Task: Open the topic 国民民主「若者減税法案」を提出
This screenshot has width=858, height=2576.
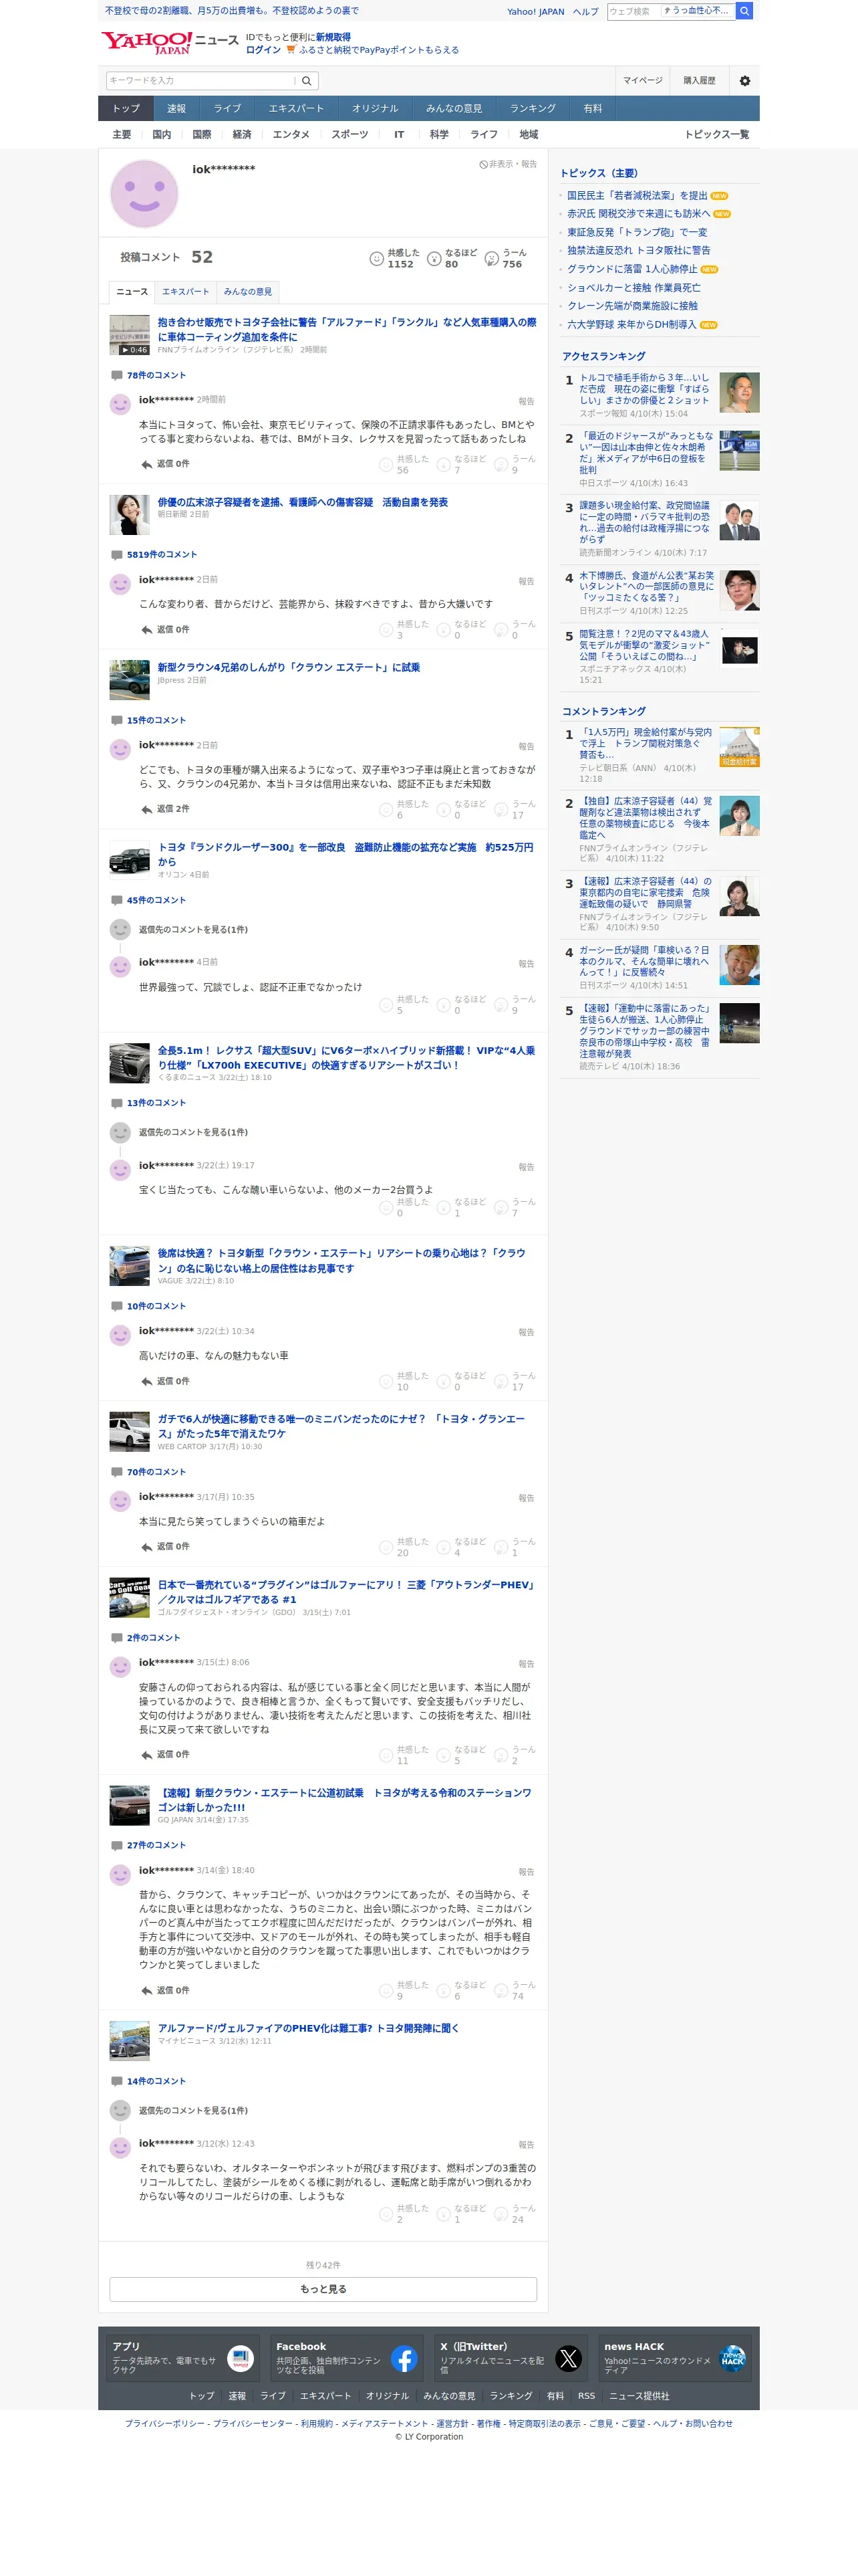Action: (637, 196)
